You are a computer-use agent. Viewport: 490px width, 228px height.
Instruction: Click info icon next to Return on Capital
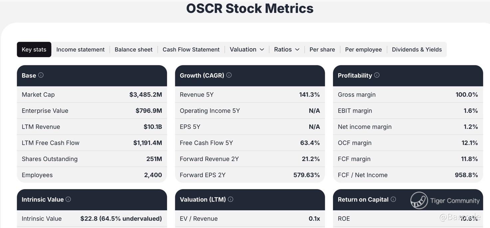click(393, 199)
